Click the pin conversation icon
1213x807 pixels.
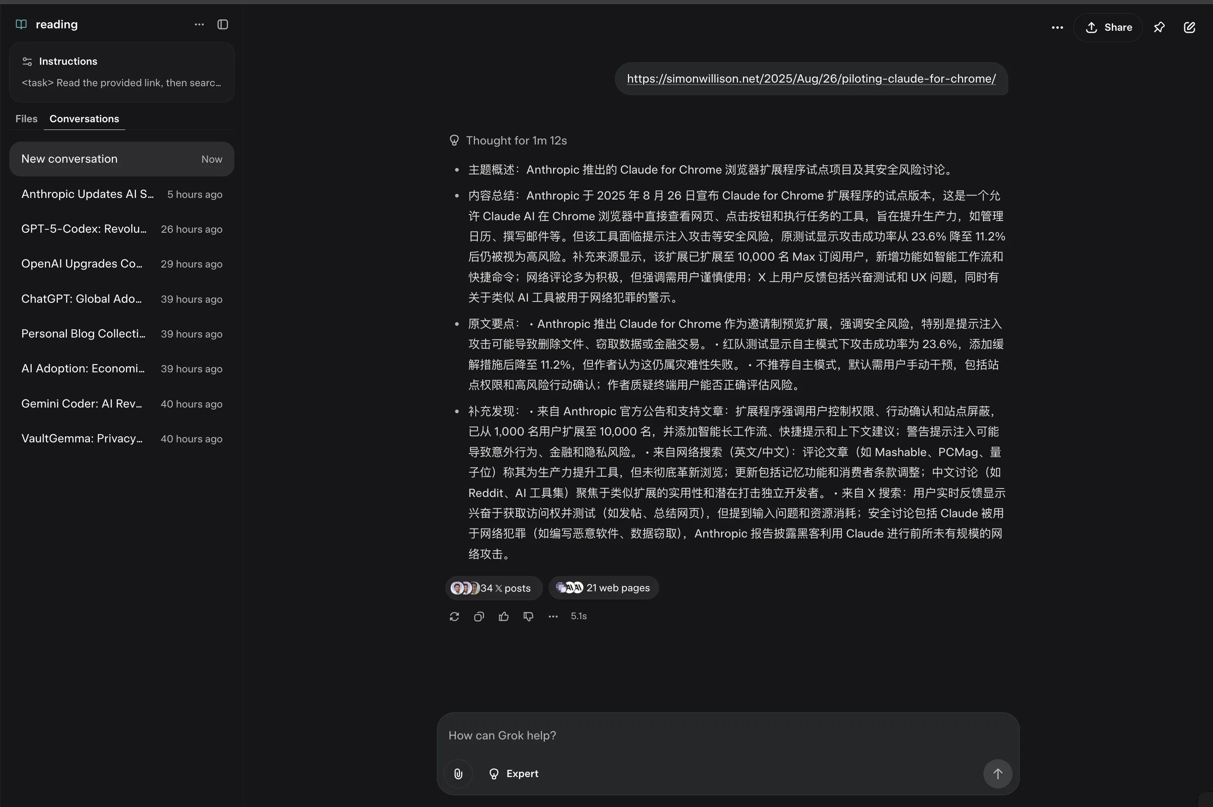click(x=1159, y=27)
